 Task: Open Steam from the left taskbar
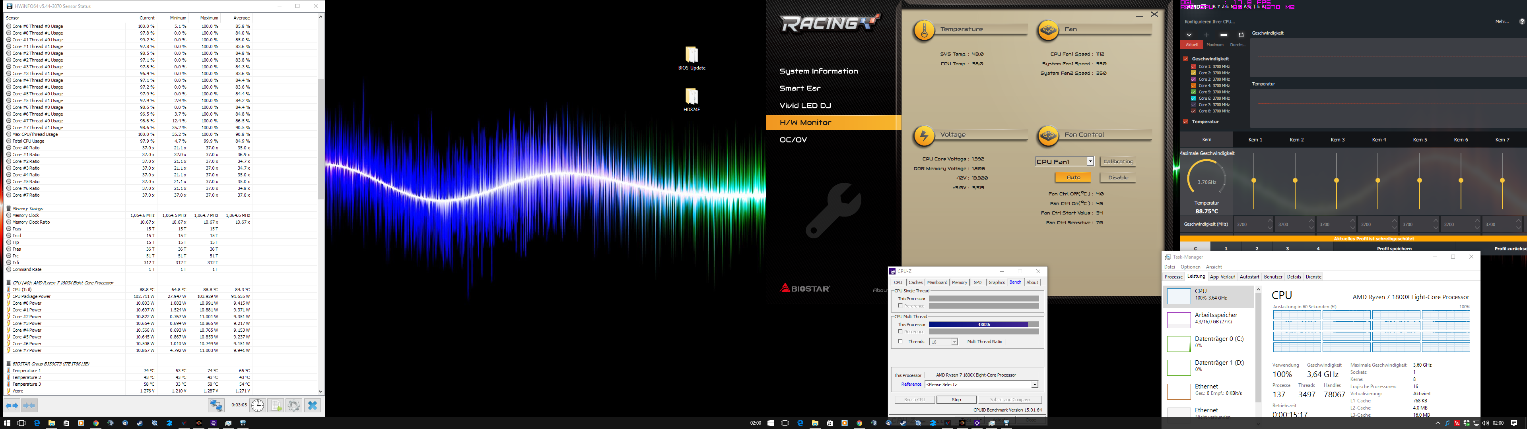140,423
